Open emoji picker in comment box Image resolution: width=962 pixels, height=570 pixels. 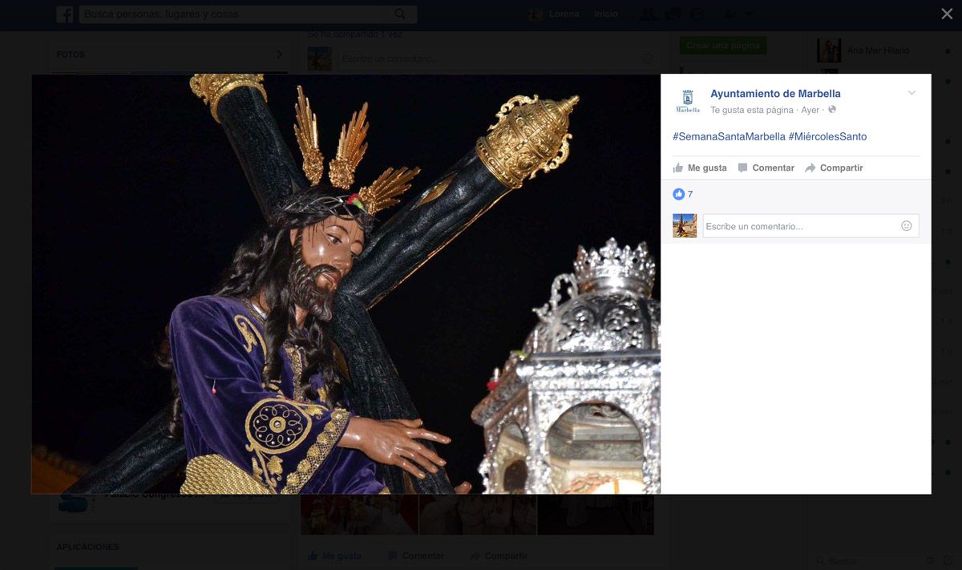pos(907,226)
